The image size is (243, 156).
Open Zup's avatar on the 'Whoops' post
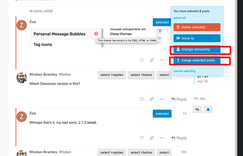point(22,117)
